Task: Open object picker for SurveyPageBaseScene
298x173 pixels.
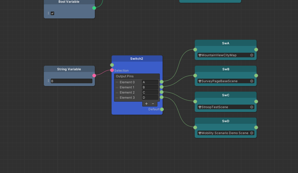Action: [252, 81]
